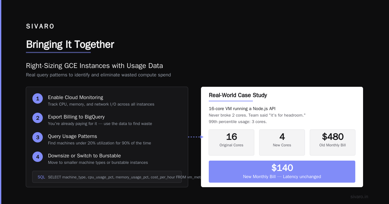Select the Query Usage Patterns step
Image resolution: width=389 pixels, height=204 pixels.
point(107,139)
